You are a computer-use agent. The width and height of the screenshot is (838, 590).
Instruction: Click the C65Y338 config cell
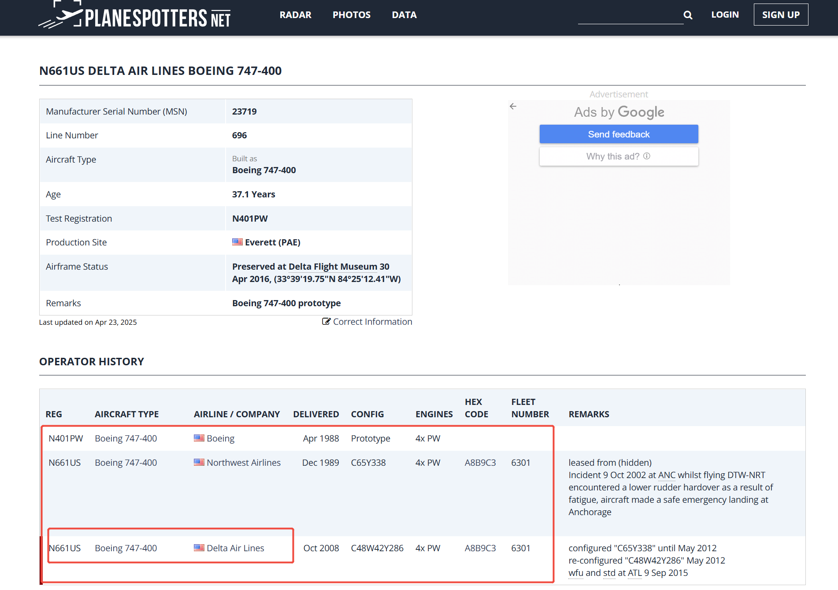click(x=368, y=463)
